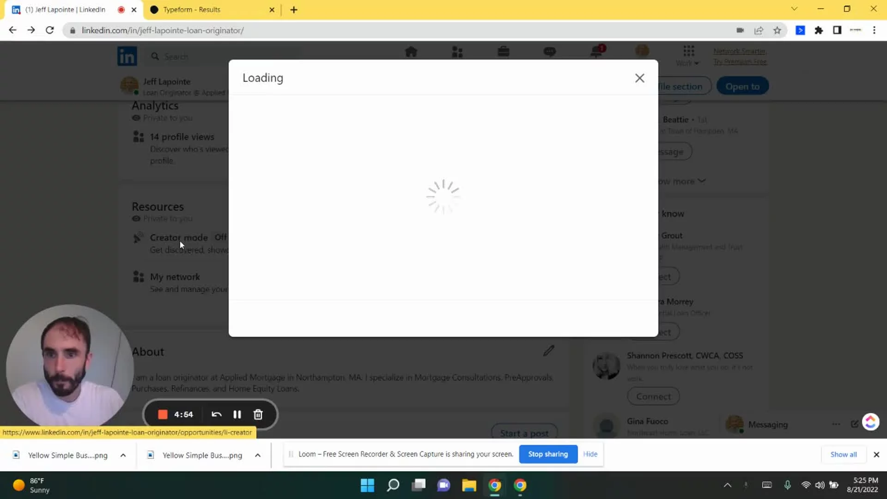Open ClickUp floating button
The height and width of the screenshot is (499, 887).
[870, 421]
